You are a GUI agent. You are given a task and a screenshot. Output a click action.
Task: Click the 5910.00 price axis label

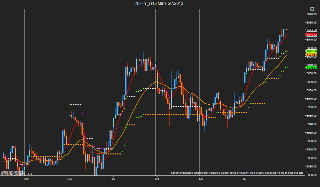(x=312, y=149)
